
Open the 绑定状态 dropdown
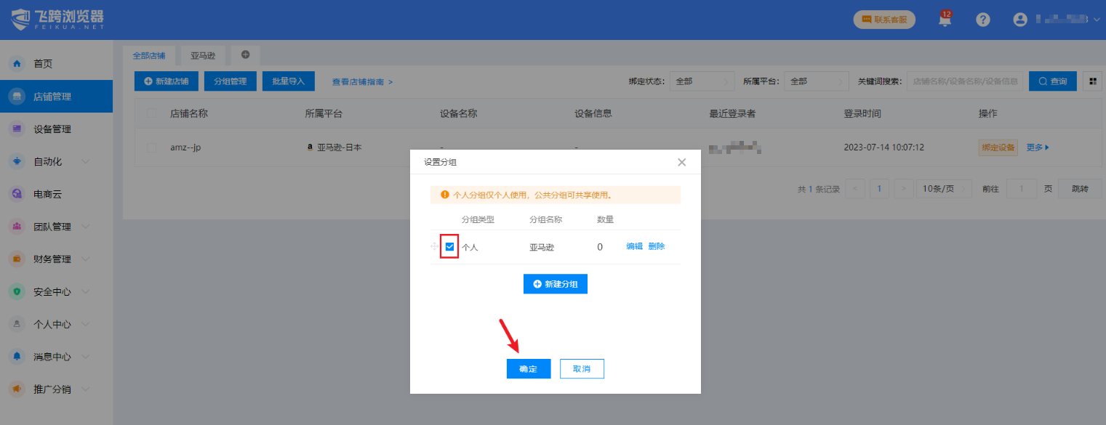702,81
